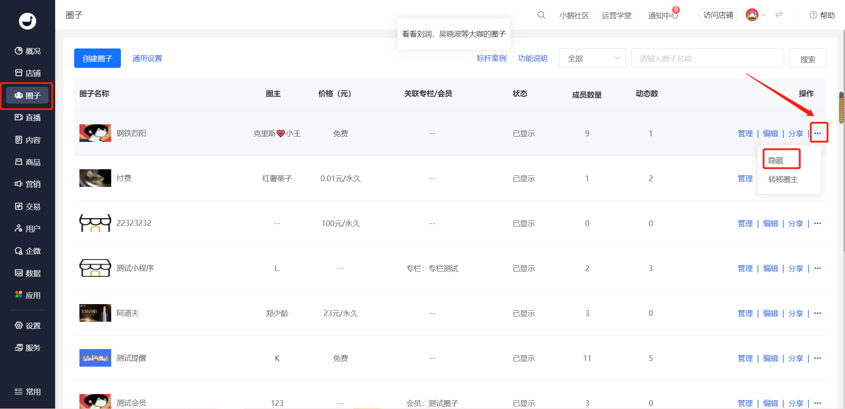Go to 企微 section
The height and width of the screenshot is (409, 845).
27,251
